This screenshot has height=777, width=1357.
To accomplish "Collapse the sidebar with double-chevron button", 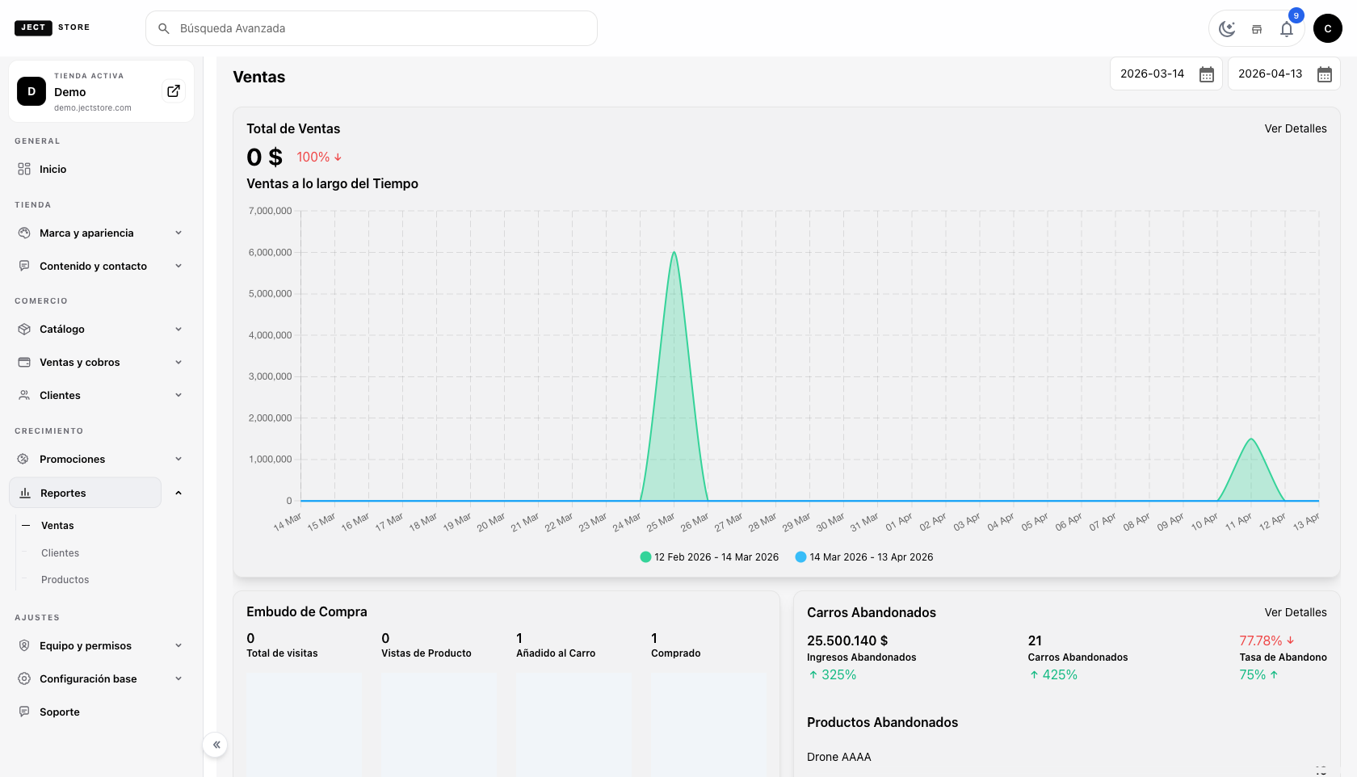I will click(x=216, y=745).
